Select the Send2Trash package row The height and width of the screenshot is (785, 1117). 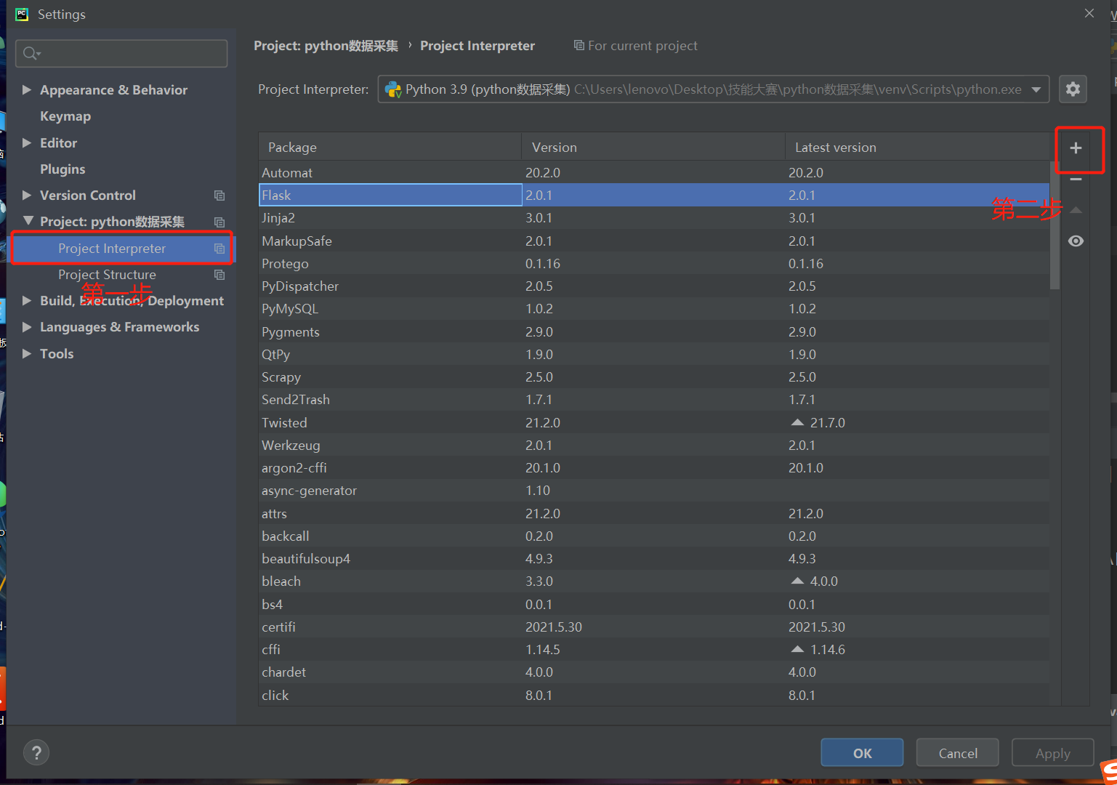point(654,400)
